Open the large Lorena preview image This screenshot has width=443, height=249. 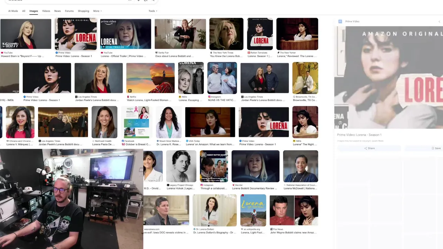click(389, 77)
